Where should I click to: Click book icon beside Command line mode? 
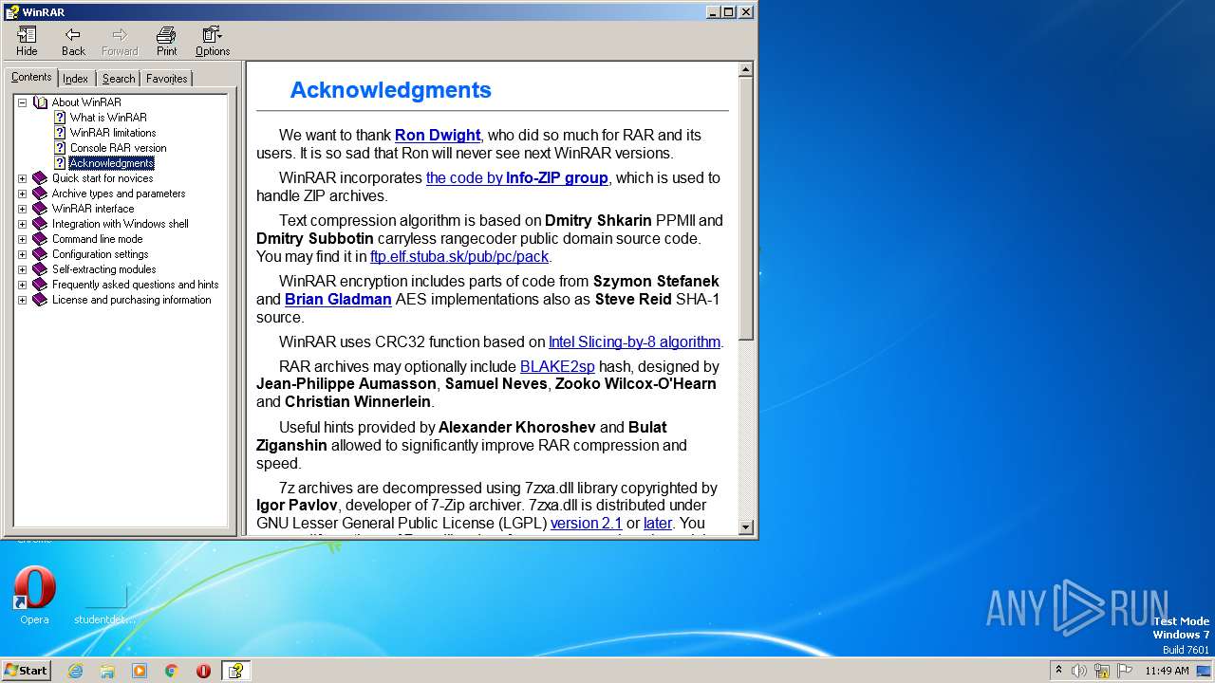[x=40, y=239]
